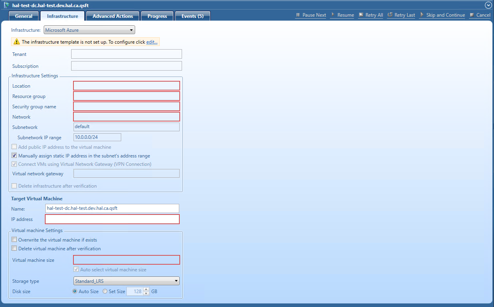Screen dimensions: 494x307
Task: Click the Disk size up stepper arrow
Action: tap(145, 289)
